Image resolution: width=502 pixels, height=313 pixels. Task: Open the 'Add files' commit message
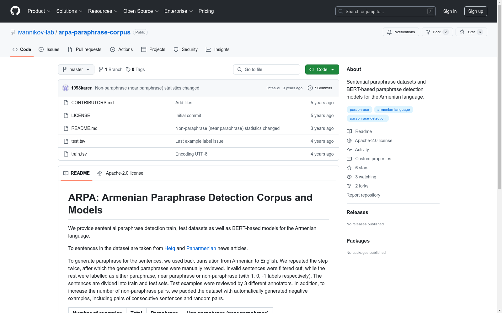coord(184,103)
